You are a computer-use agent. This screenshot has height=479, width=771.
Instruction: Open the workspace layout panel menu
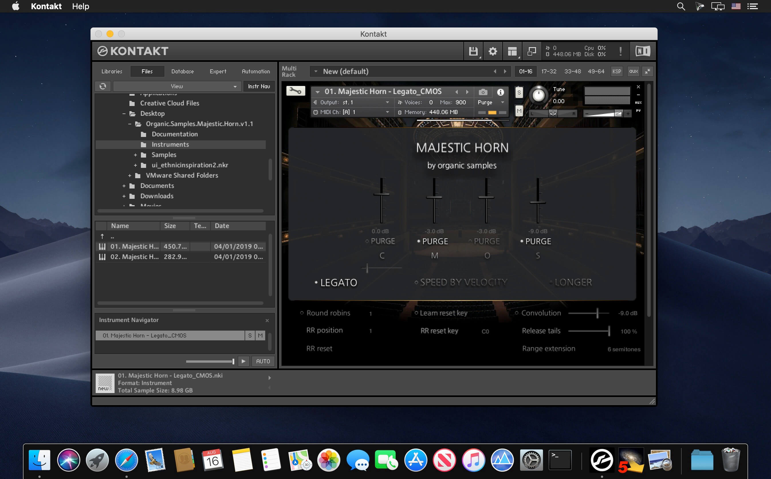point(512,51)
